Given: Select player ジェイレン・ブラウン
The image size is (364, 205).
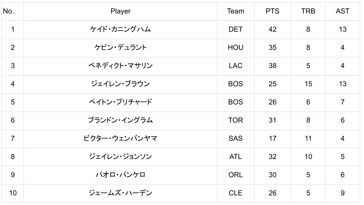Looking at the screenshot, I should (120, 84).
